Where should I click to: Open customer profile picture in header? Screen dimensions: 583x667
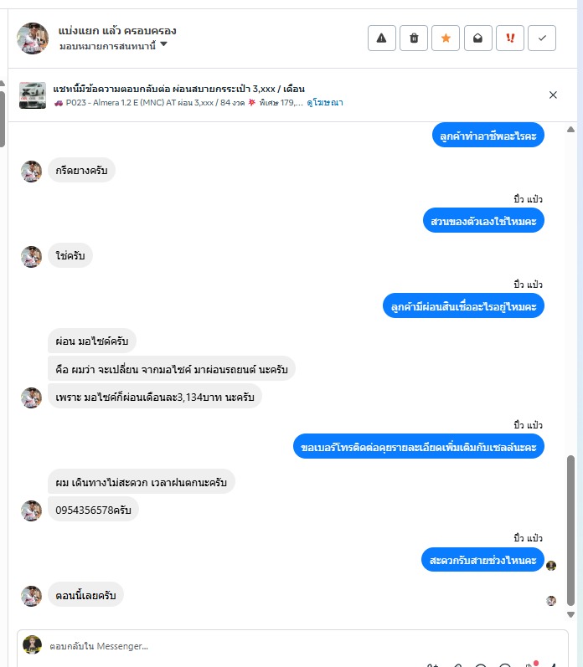click(33, 38)
